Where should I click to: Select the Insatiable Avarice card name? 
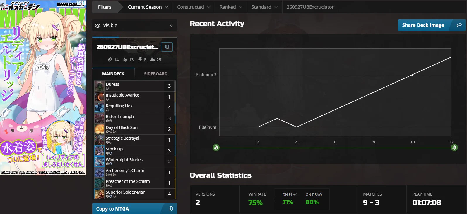tap(122, 95)
